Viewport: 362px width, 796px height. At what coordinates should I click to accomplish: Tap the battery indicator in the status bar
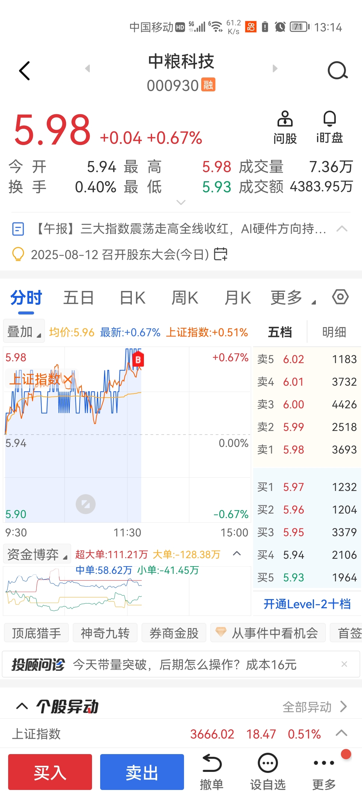(300, 27)
